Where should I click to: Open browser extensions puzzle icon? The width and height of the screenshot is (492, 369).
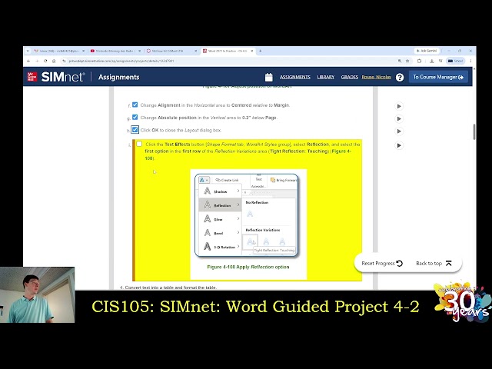click(419, 61)
